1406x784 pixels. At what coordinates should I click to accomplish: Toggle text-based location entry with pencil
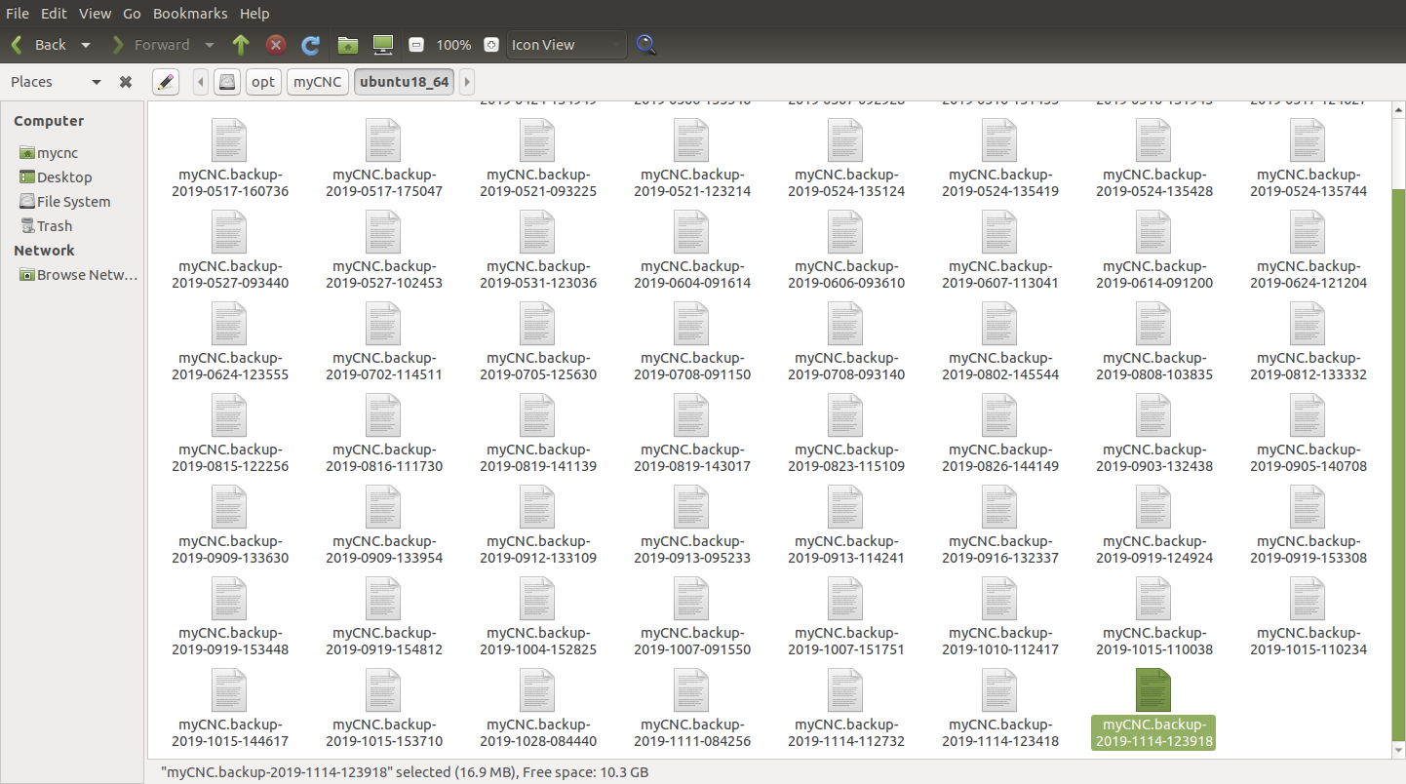(x=166, y=82)
